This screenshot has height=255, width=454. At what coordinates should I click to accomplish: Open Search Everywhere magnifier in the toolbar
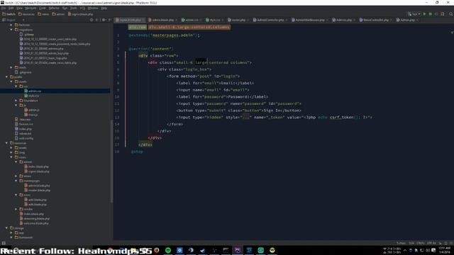451,14
